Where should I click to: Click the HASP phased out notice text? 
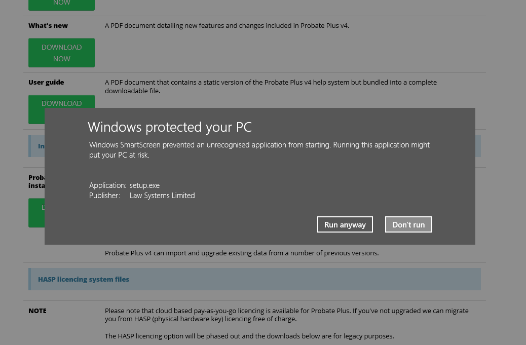click(x=249, y=336)
